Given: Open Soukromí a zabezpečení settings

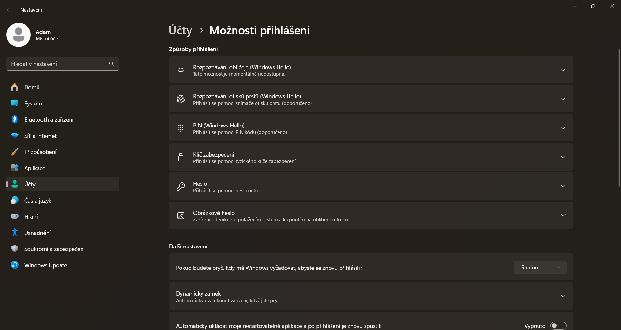Looking at the screenshot, I should tap(54, 249).
